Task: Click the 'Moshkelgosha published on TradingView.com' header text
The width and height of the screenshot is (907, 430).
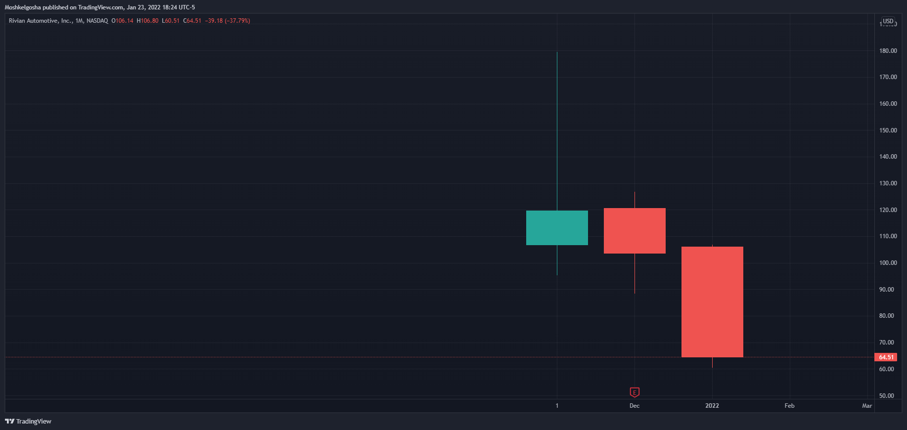Action: 64,7
